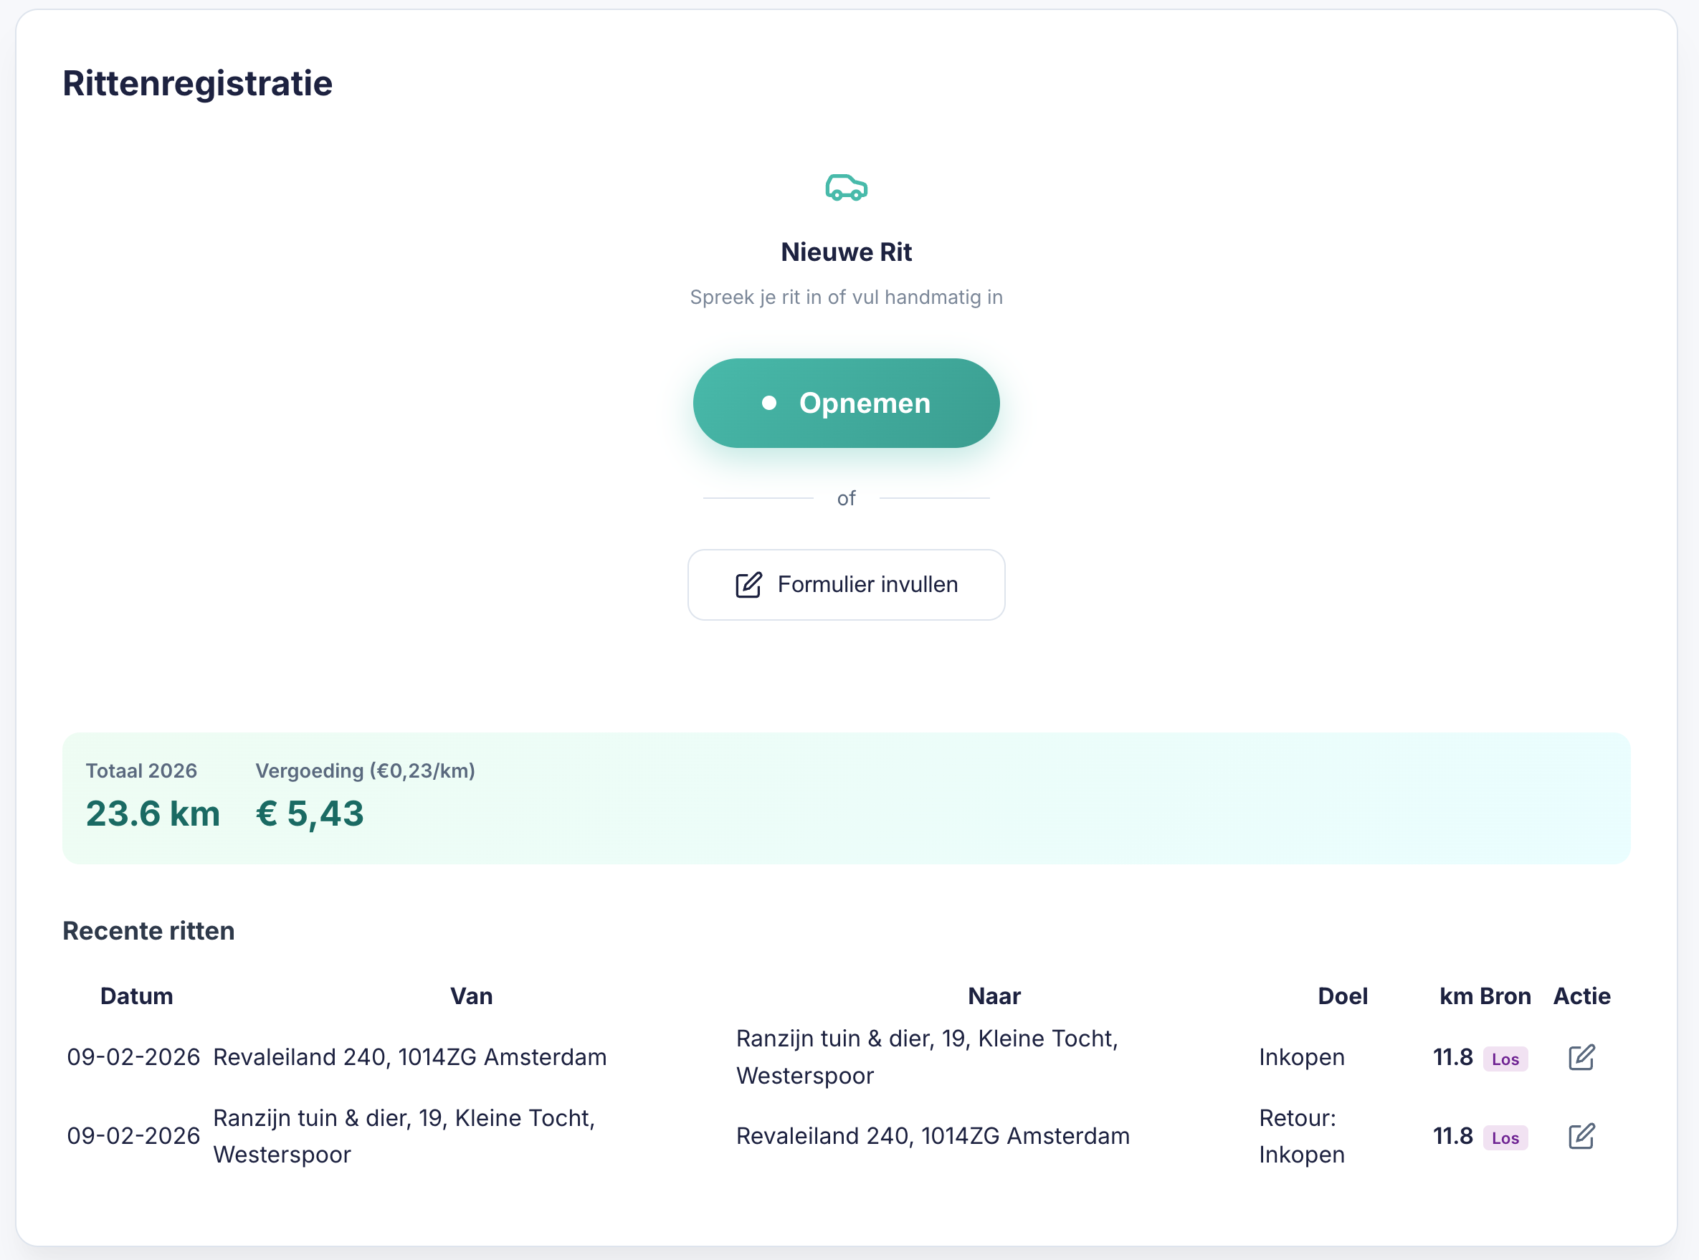This screenshot has height=1260, width=1699.
Task: Click the record dot inside the Opnemen button
Action: tap(768, 403)
